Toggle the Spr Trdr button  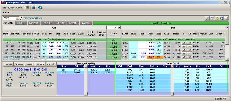(40, 64)
